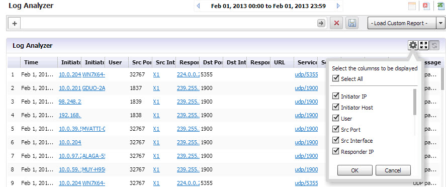Open the column settings gear icon
This screenshot has width=446, height=187.
[413, 45]
